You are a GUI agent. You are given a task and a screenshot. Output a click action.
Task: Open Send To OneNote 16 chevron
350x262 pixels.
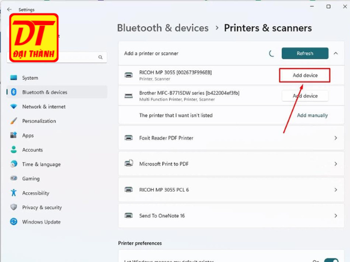[x=336, y=215]
